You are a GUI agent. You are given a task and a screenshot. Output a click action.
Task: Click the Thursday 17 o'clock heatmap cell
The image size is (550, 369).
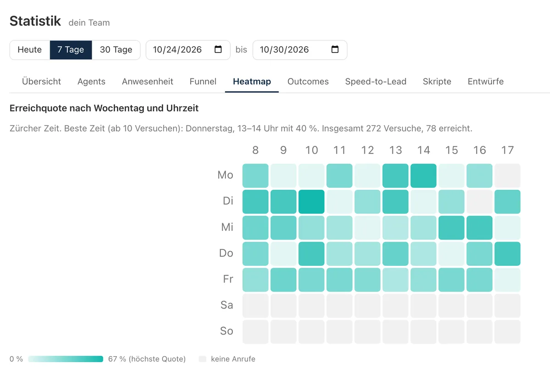point(507,254)
